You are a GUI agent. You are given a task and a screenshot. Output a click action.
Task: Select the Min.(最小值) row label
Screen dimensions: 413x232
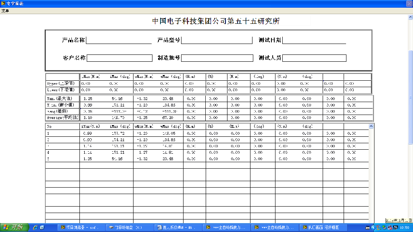(60, 105)
